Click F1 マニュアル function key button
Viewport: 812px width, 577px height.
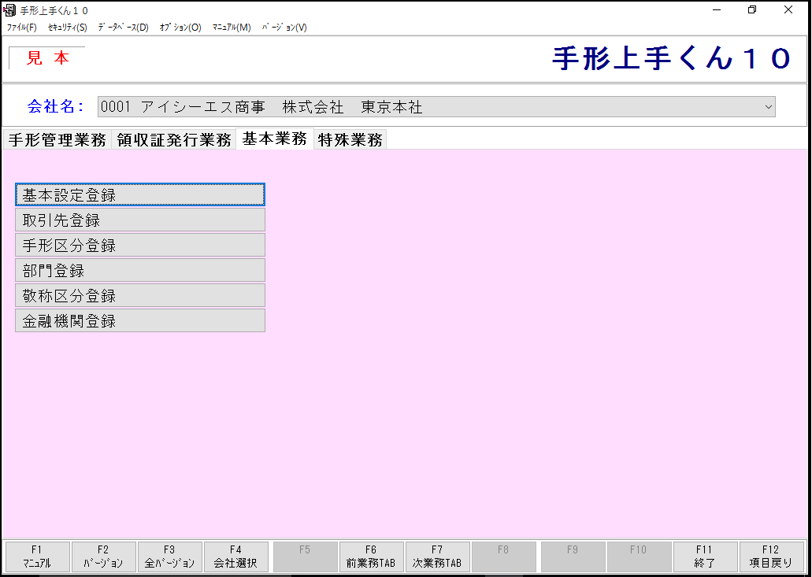(x=37, y=557)
